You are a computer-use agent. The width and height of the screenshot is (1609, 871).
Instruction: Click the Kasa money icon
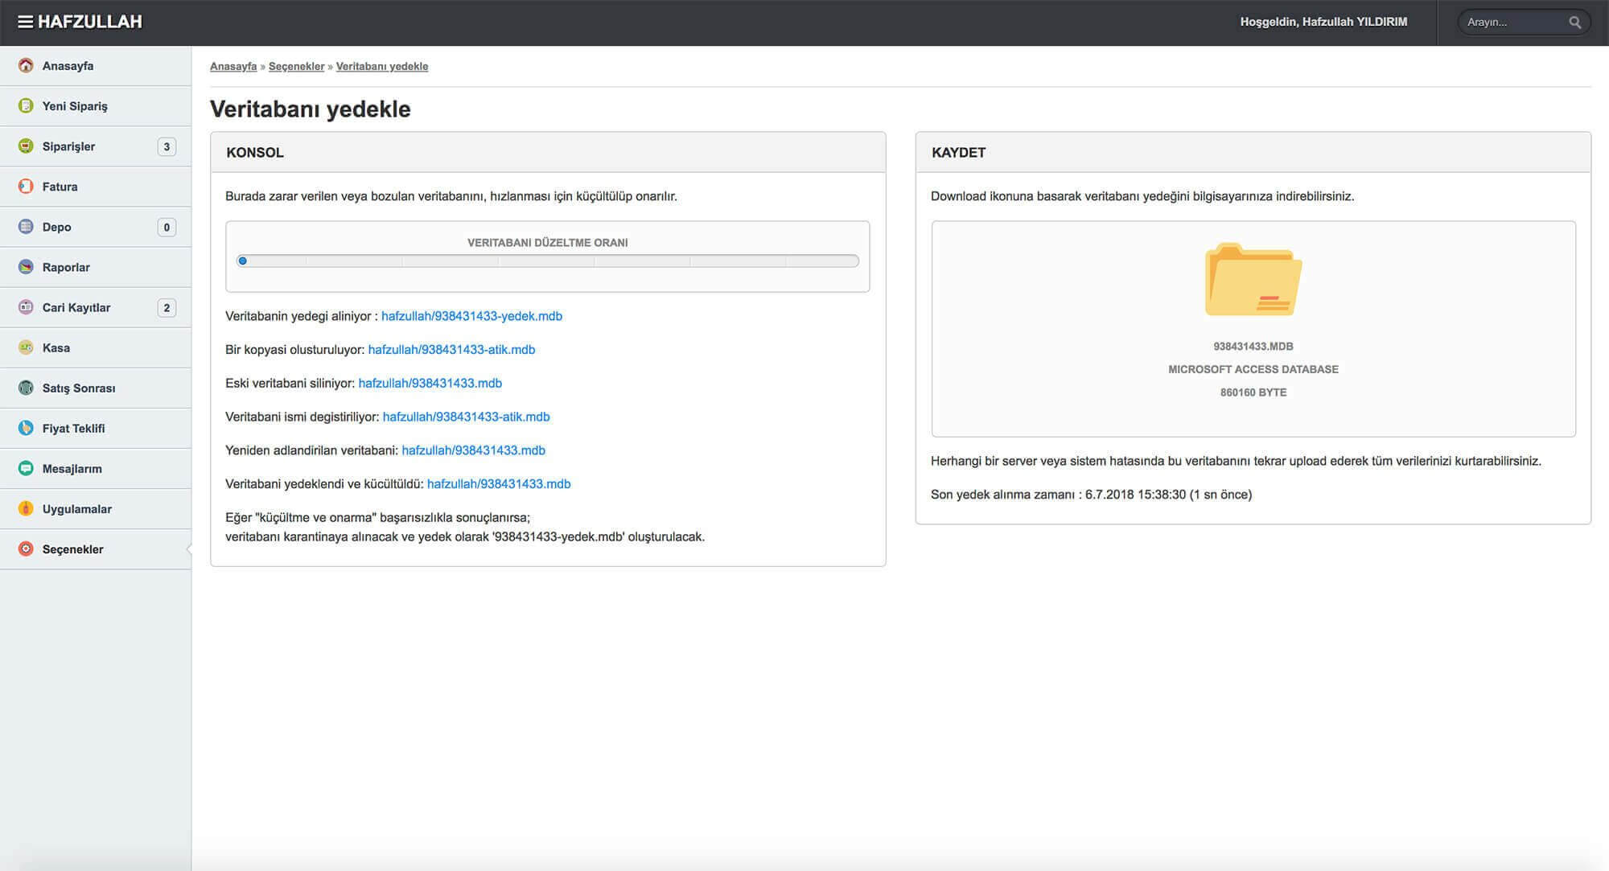coord(26,347)
